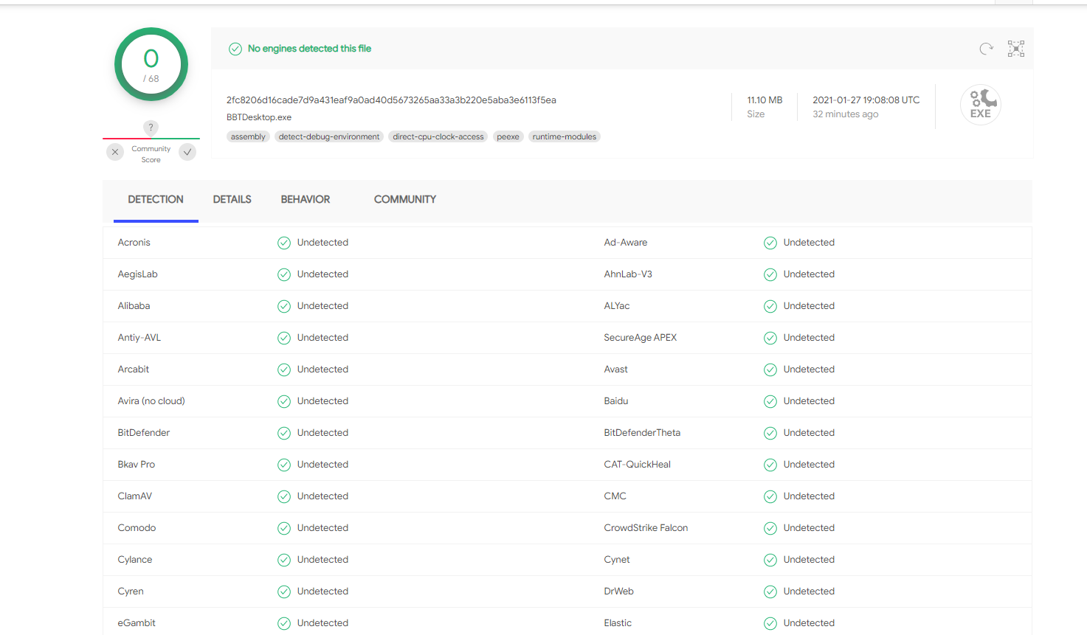
Task: Click the DrWeb Undetected check icon
Action: coord(770,591)
